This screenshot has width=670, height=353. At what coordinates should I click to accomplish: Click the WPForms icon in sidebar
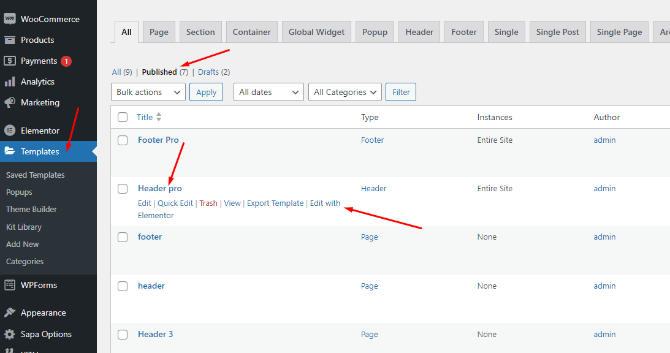[10, 285]
